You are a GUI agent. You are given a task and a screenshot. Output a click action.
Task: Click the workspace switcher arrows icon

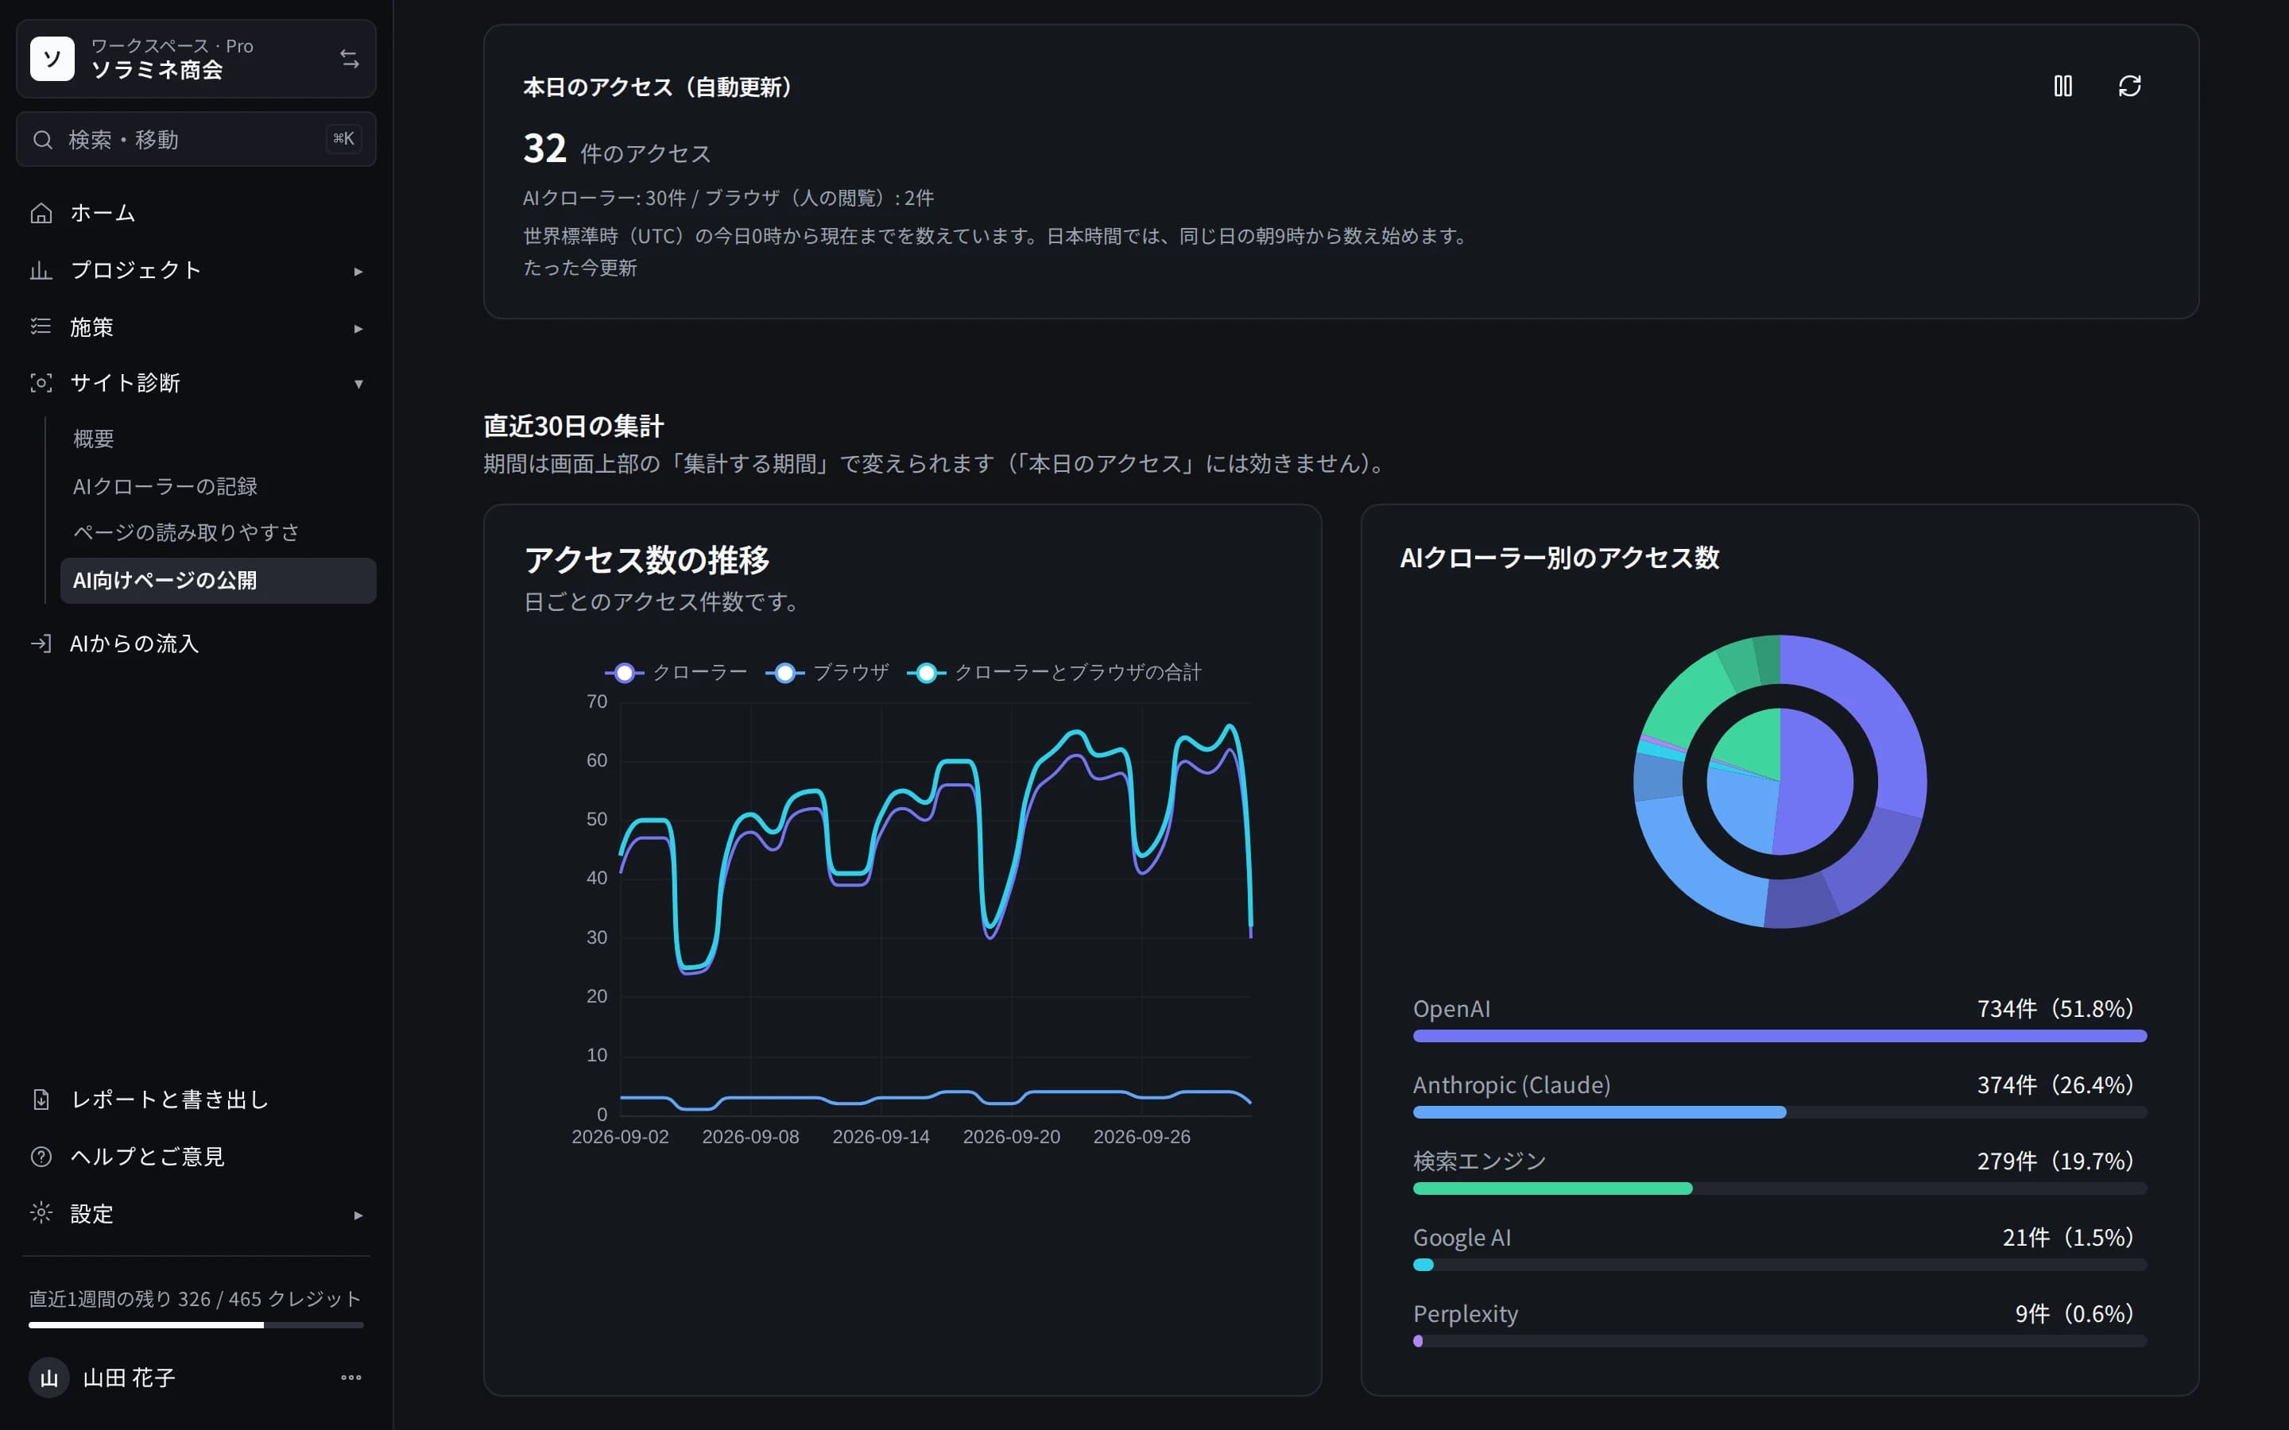click(350, 59)
